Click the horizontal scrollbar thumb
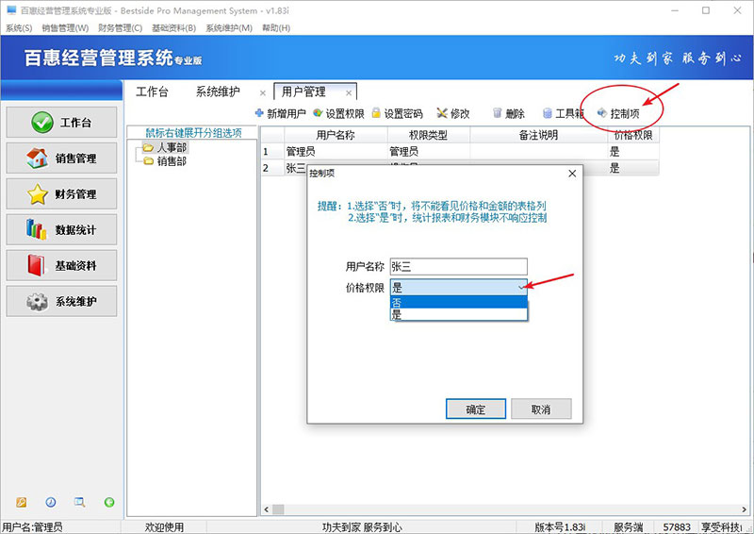This screenshot has height=534, width=754. 278,509
